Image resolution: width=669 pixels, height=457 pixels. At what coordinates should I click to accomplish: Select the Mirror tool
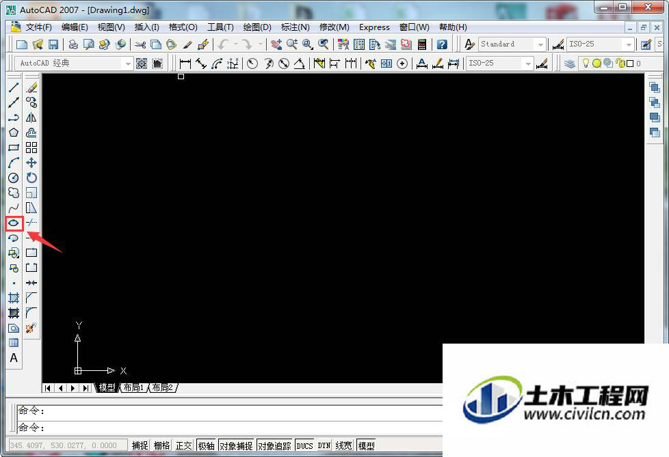31,117
